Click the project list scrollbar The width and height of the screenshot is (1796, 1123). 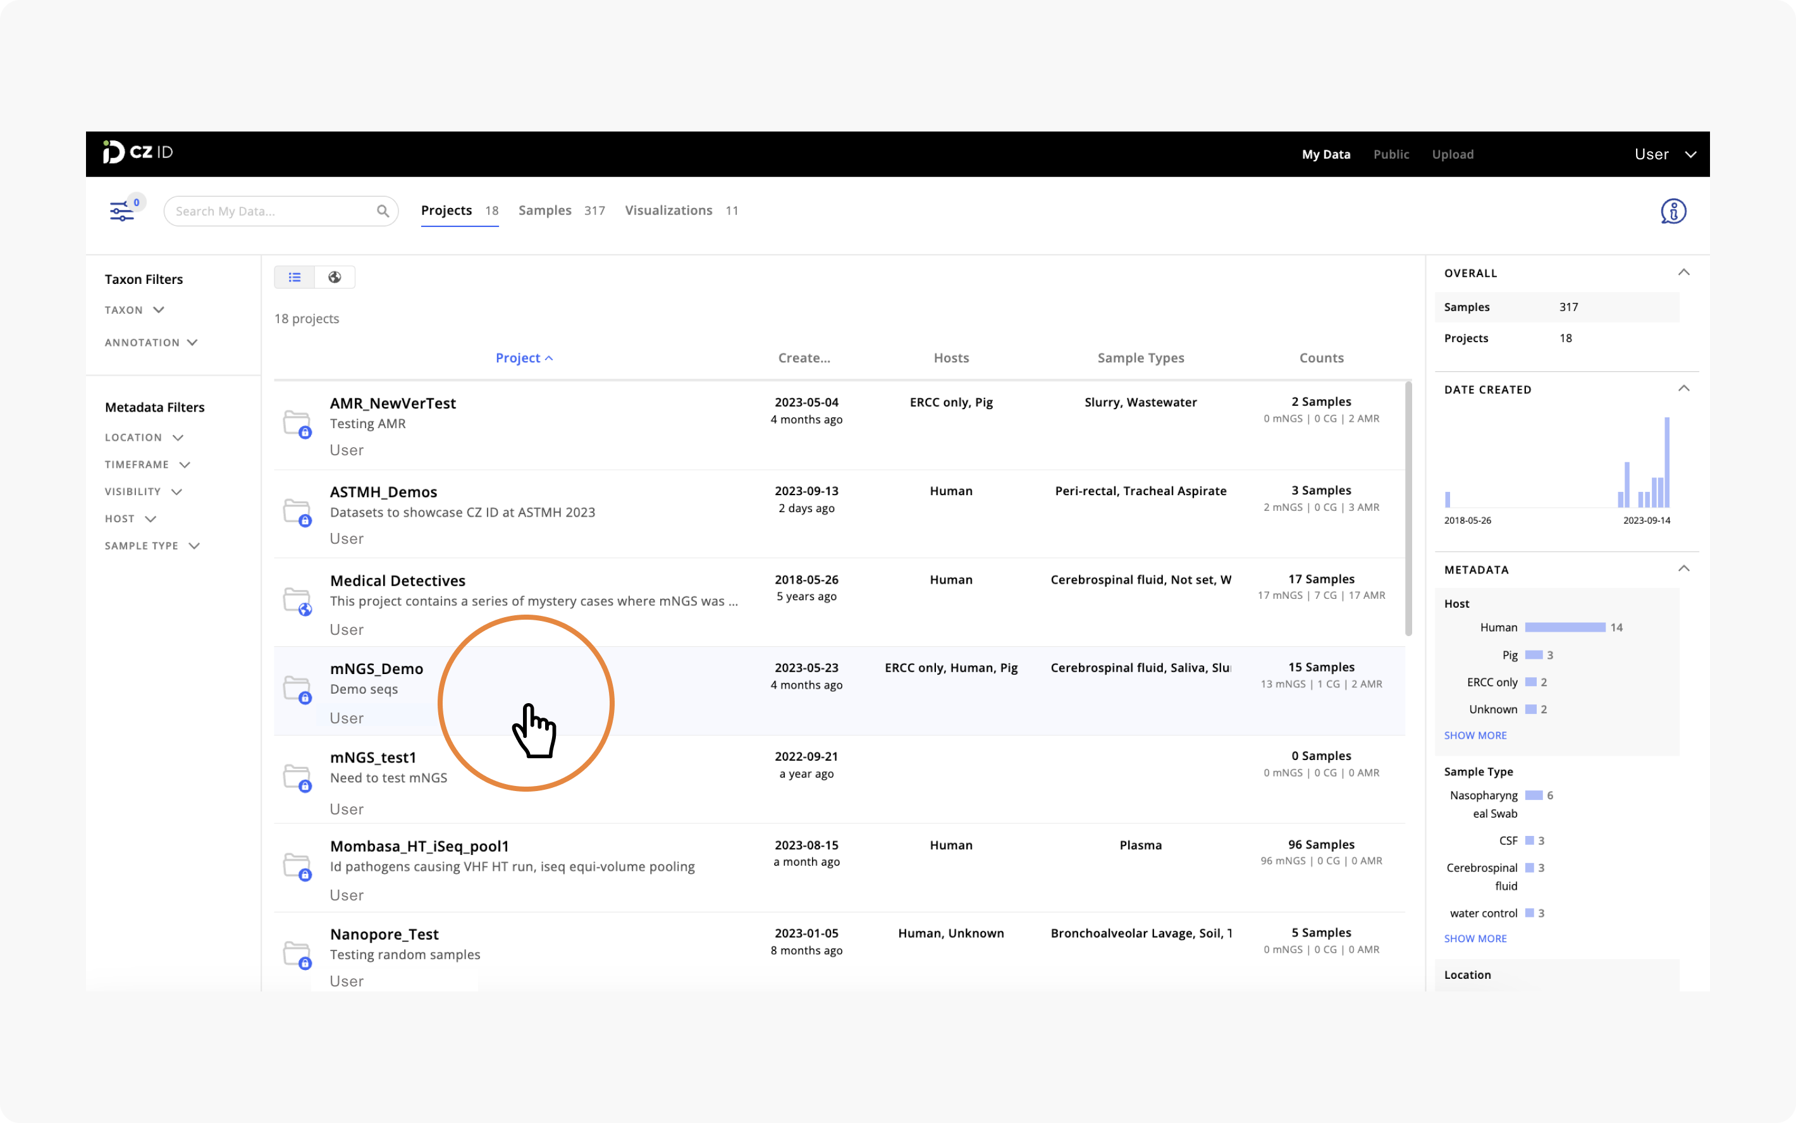[1408, 509]
